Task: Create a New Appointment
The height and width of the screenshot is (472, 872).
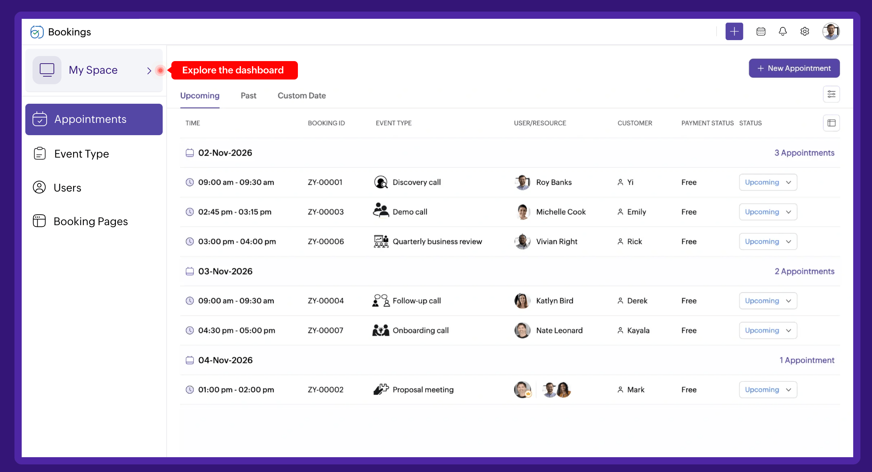Action: pyautogui.click(x=794, y=68)
